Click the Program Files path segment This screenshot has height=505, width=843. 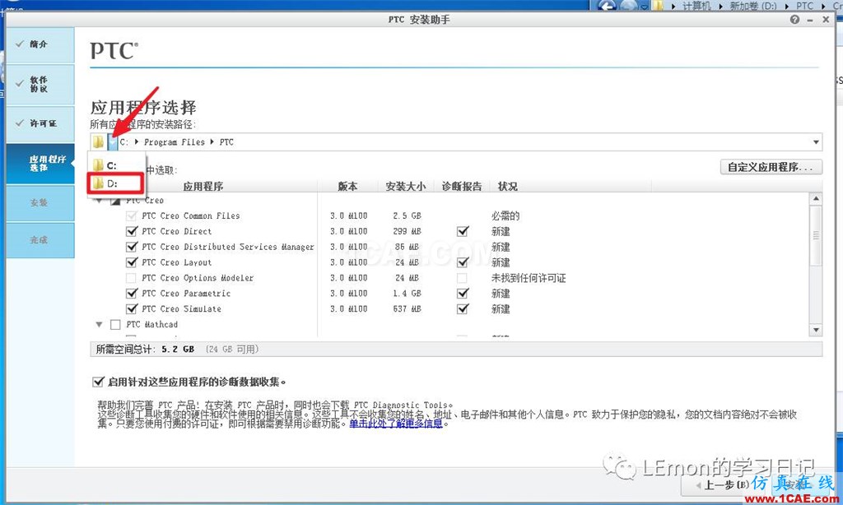tap(175, 142)
